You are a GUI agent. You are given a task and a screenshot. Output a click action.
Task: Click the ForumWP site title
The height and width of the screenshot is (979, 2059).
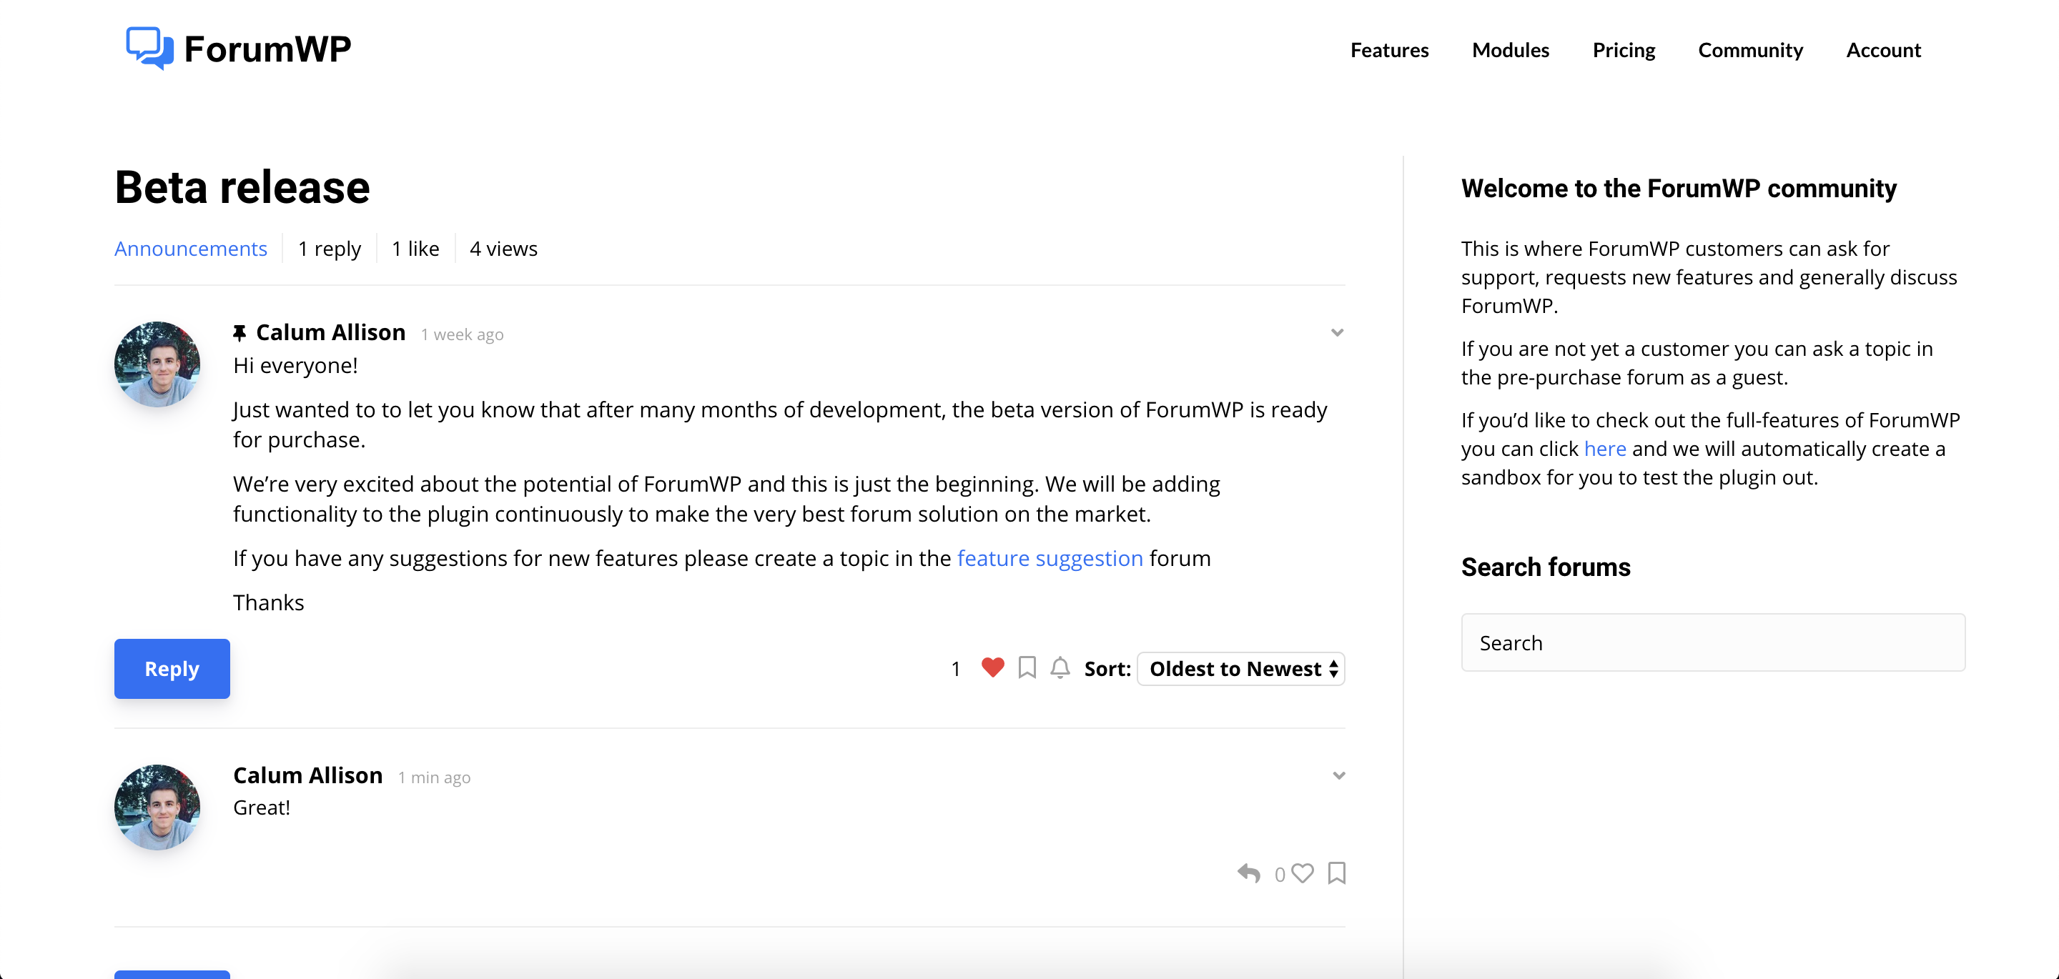coord(268,49)
